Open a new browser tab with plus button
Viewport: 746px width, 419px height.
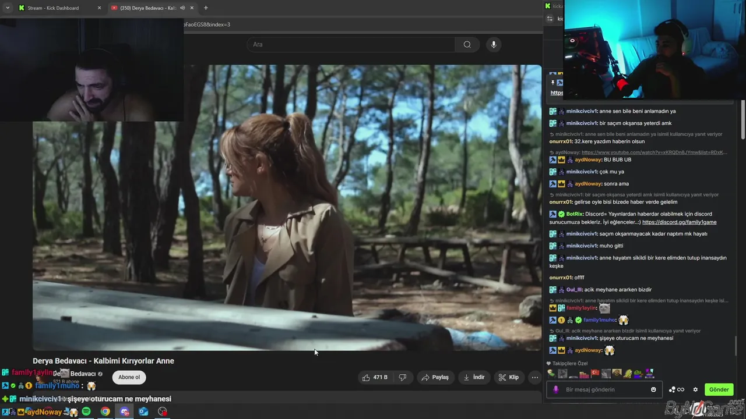click(206, 8)
